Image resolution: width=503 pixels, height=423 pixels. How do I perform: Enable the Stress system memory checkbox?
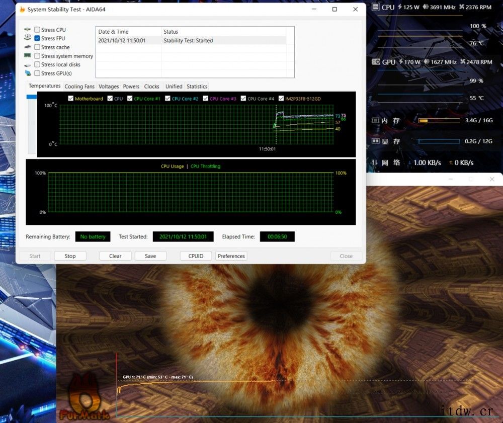pos(37,56)
